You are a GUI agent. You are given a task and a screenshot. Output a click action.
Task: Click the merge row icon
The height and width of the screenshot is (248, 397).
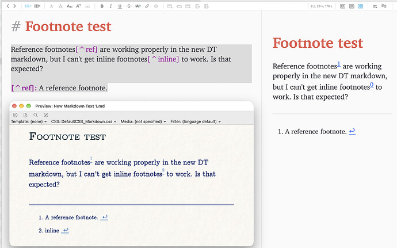tap(179, 6)
